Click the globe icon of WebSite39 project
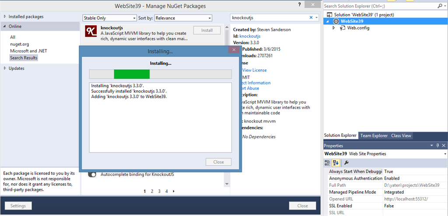 pos(336,21)
